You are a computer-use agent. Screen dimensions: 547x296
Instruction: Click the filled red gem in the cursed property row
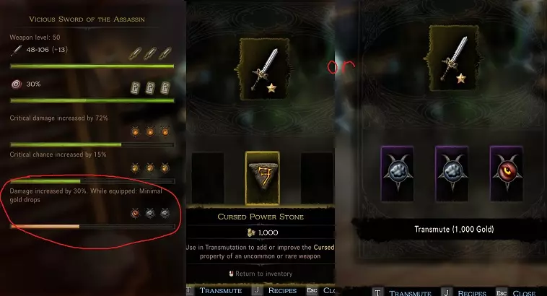coord(135,212)
